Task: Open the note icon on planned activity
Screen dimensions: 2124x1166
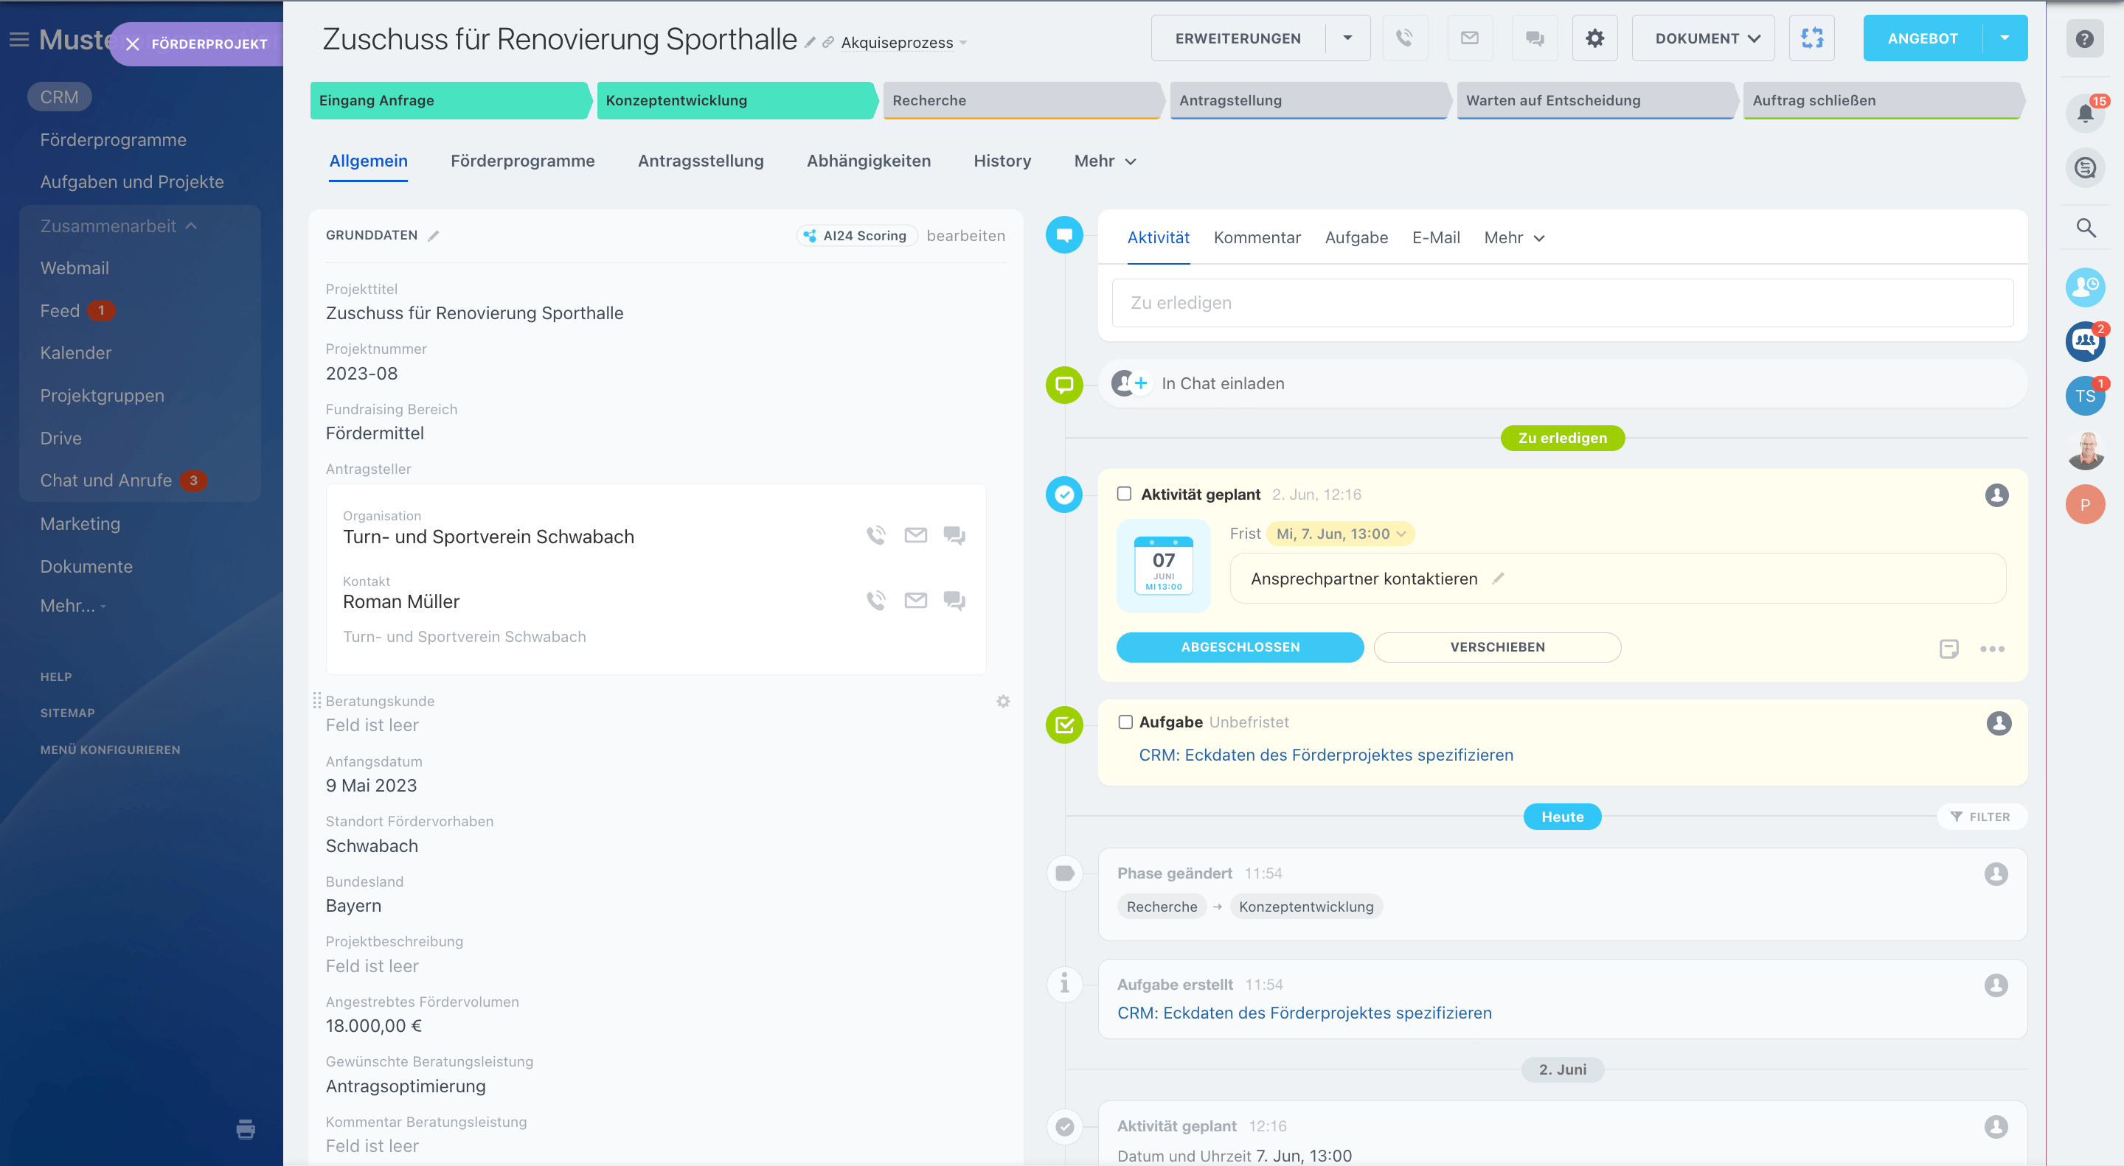Action: point(1948,649)
